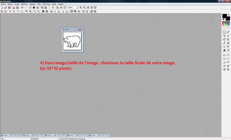Open the Fenêtre menu
The image size is (231, 140).
tap(61, 4)
